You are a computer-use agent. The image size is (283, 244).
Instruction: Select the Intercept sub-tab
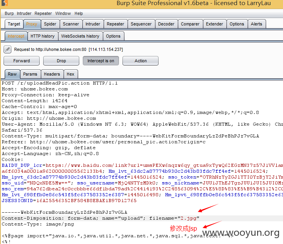coord(16,36)
